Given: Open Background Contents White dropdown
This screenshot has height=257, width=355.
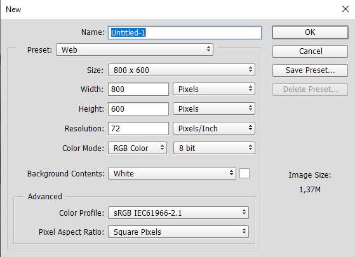Looking at the screenshot, I should coord(172,173).
